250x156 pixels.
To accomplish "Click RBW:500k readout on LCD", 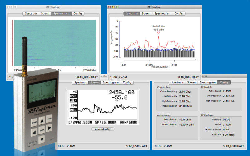I will [x=128, y=122].
